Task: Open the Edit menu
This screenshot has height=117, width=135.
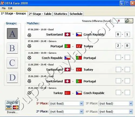Action: click(x=10, y=8)
